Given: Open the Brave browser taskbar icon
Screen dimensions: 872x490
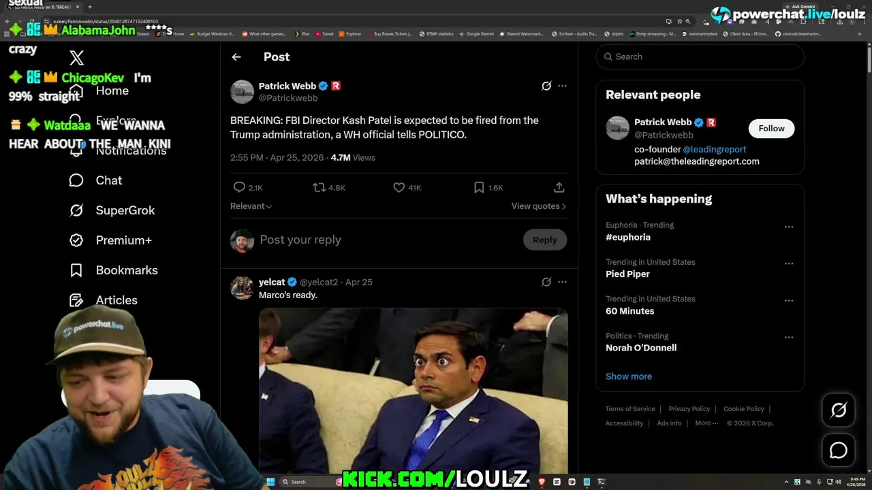Looking at the screenshot, I should [x=542, y=482].
